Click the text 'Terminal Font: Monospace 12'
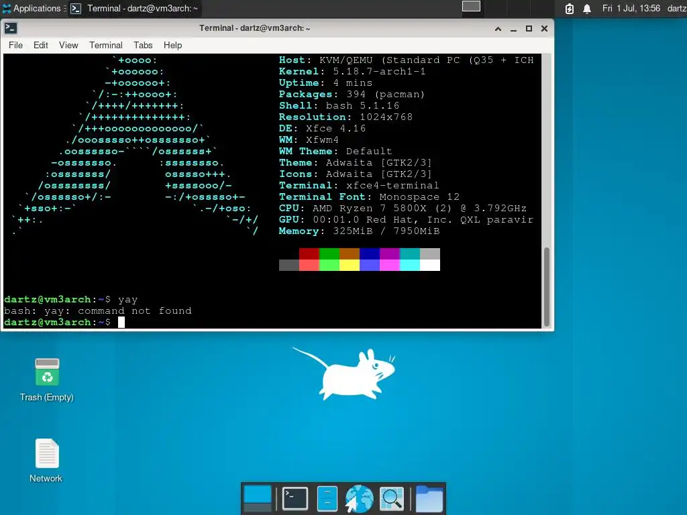This screenshot has height=515, width=687. pyautogui.click(x=369, y=196)
